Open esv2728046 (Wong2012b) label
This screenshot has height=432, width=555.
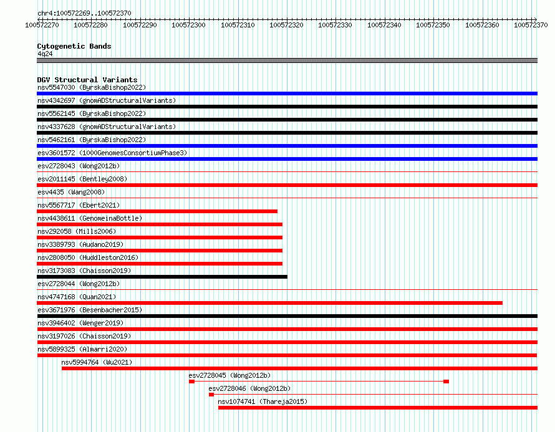[x=249, y=388]
